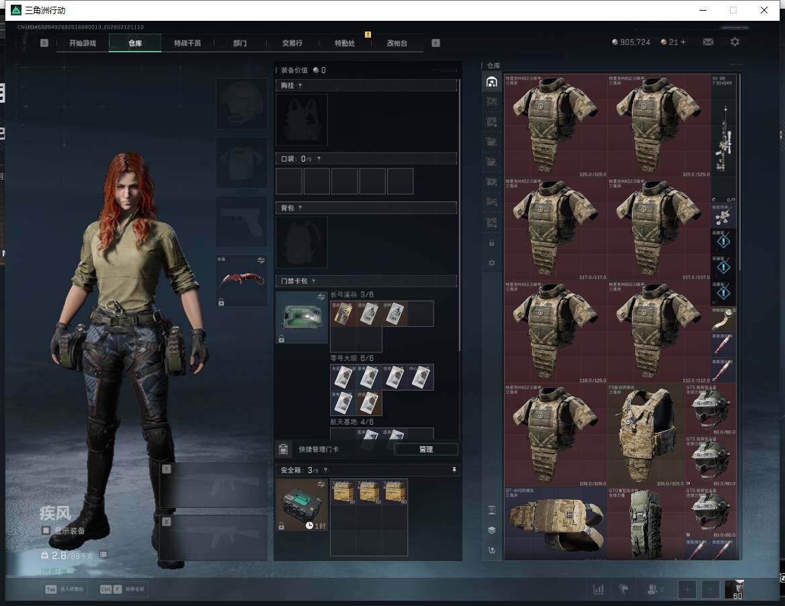Click the help icon next to 口袋
Viewport: 785px width, 606px height.
[x=319, y=158]
